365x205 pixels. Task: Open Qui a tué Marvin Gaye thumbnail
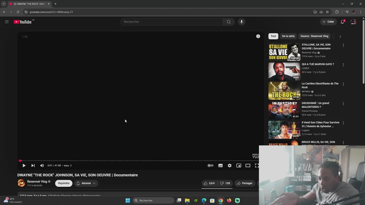[x=284, y=71]
